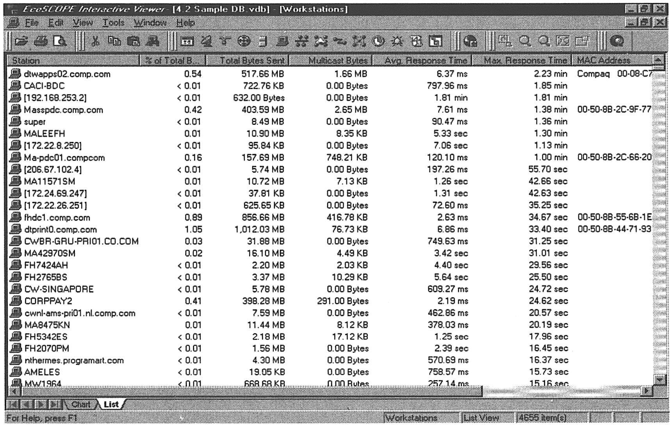
Task: Click the Find binoculars icon
Action: coord(152,41)
